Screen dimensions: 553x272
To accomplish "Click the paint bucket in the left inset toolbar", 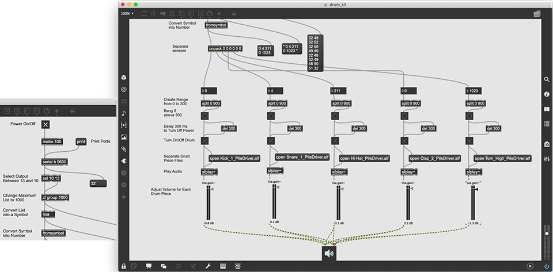I will pyautogui.click(x=72, y=111).
